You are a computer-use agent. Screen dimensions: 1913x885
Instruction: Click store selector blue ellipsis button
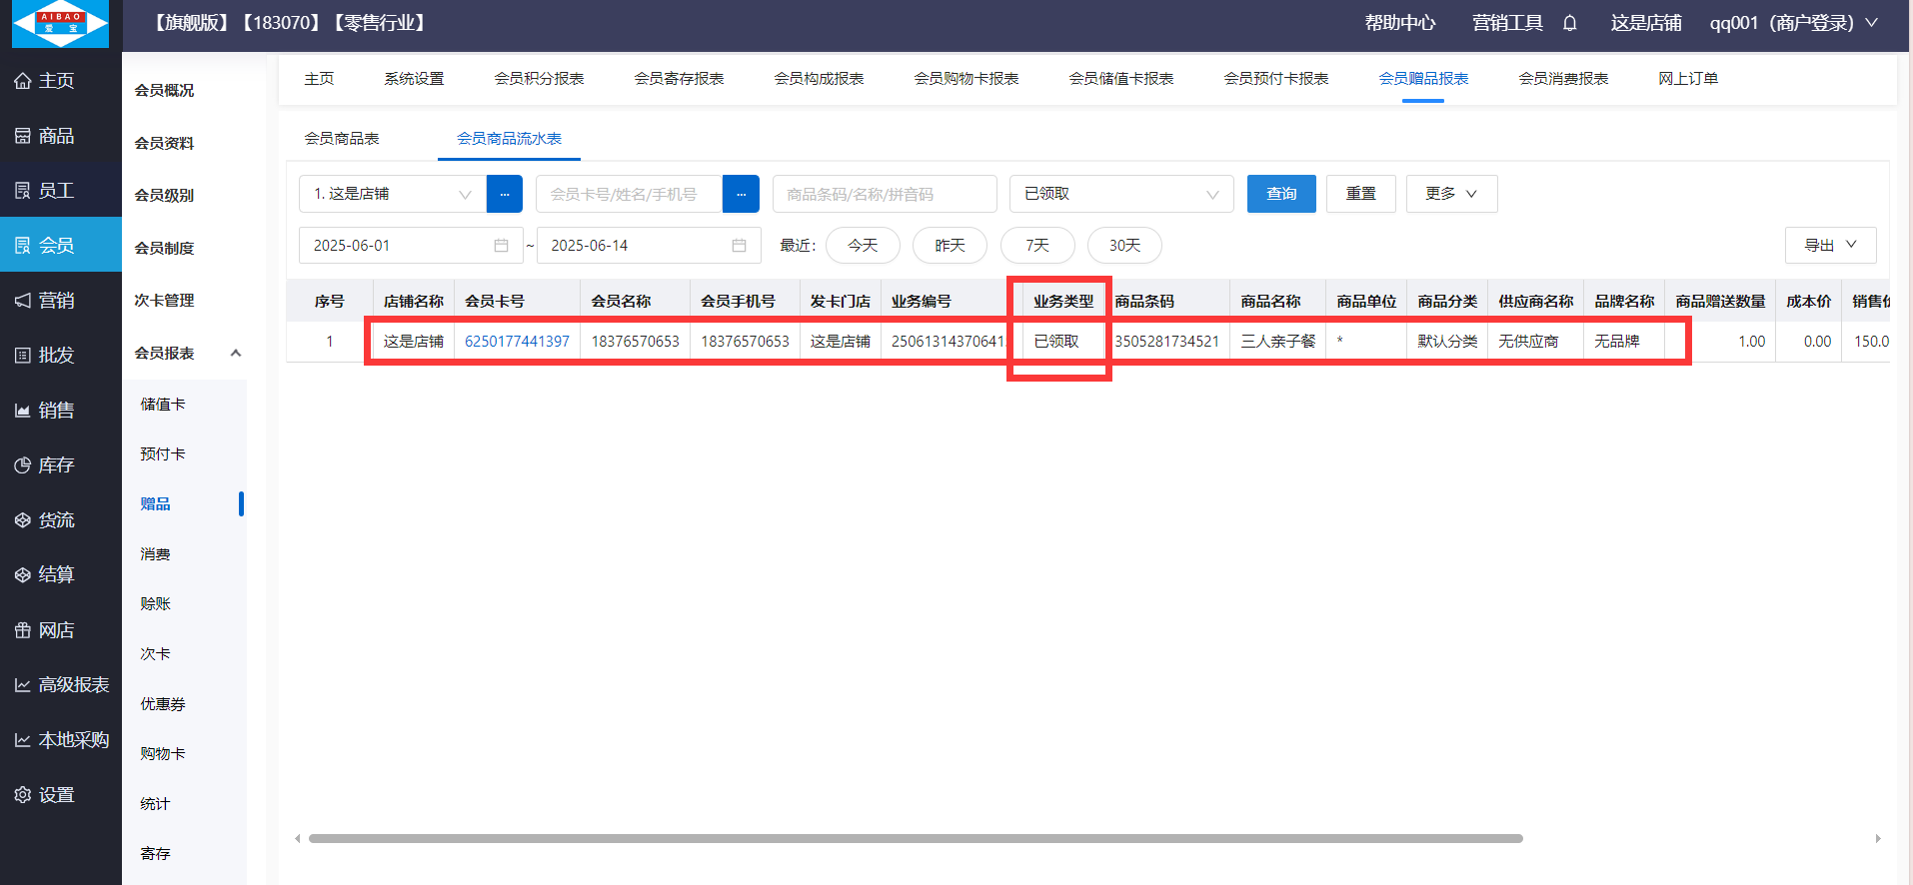(x=504, y=194)
